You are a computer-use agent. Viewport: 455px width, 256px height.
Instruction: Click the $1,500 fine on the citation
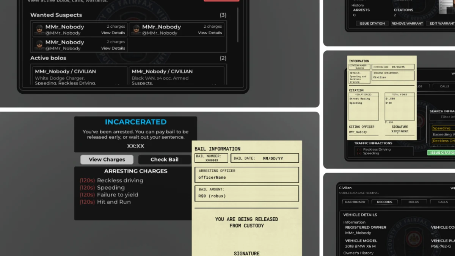tap(390, 99)
